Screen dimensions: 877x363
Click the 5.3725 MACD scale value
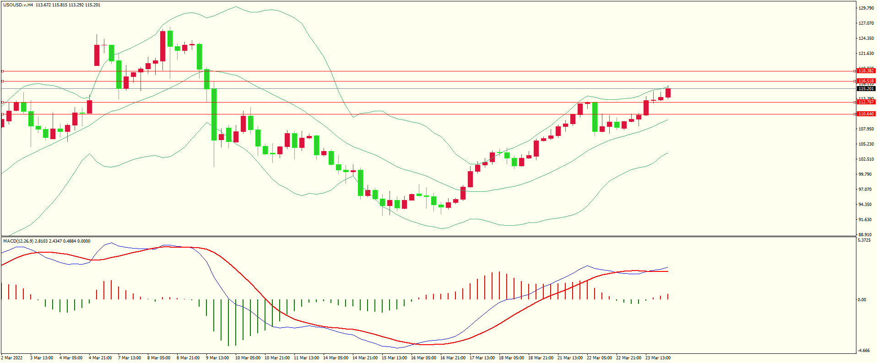(x=864, y=240)
